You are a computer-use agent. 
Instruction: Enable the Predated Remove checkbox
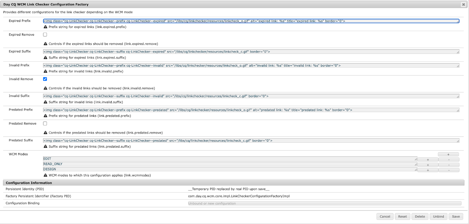tap(45, 123)
